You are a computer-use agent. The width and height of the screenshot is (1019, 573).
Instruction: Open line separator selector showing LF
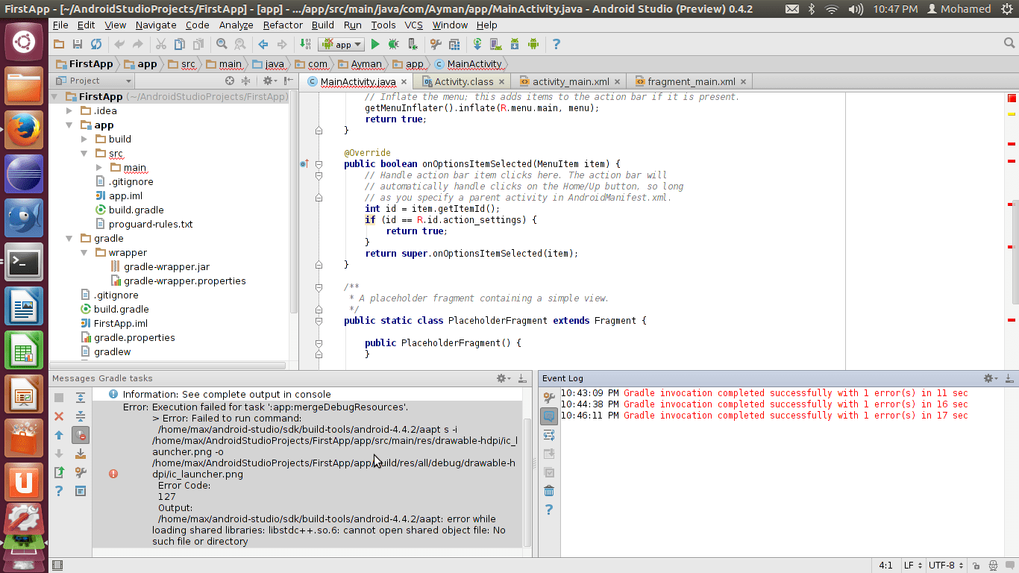tap(912, 565)
